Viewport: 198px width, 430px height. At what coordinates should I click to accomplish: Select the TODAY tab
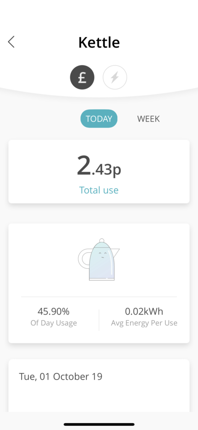[99, 119]
